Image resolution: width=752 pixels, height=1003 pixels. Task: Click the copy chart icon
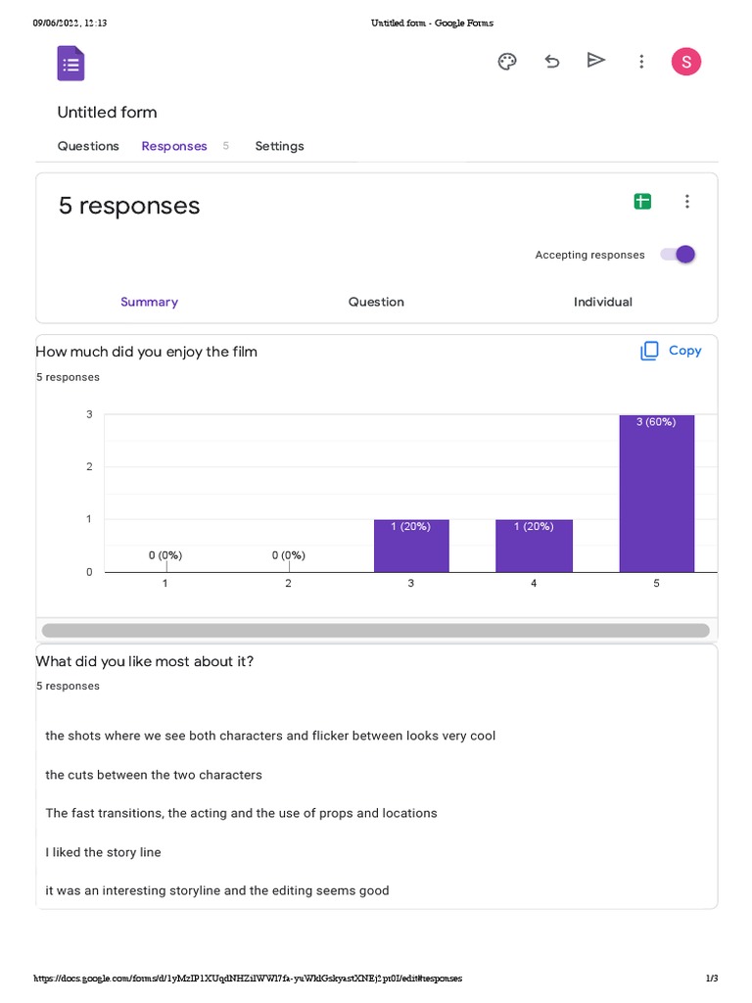[x=649, y=351]
